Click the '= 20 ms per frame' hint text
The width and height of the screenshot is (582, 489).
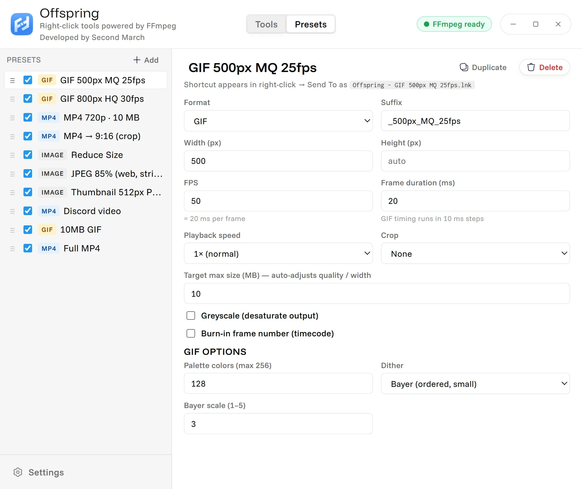click(215, 219)
